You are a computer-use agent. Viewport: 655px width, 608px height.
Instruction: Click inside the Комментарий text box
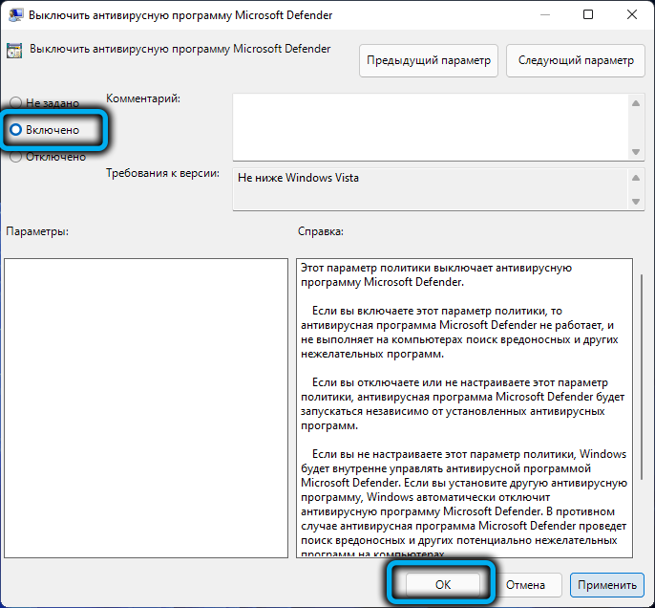(428, 126)
